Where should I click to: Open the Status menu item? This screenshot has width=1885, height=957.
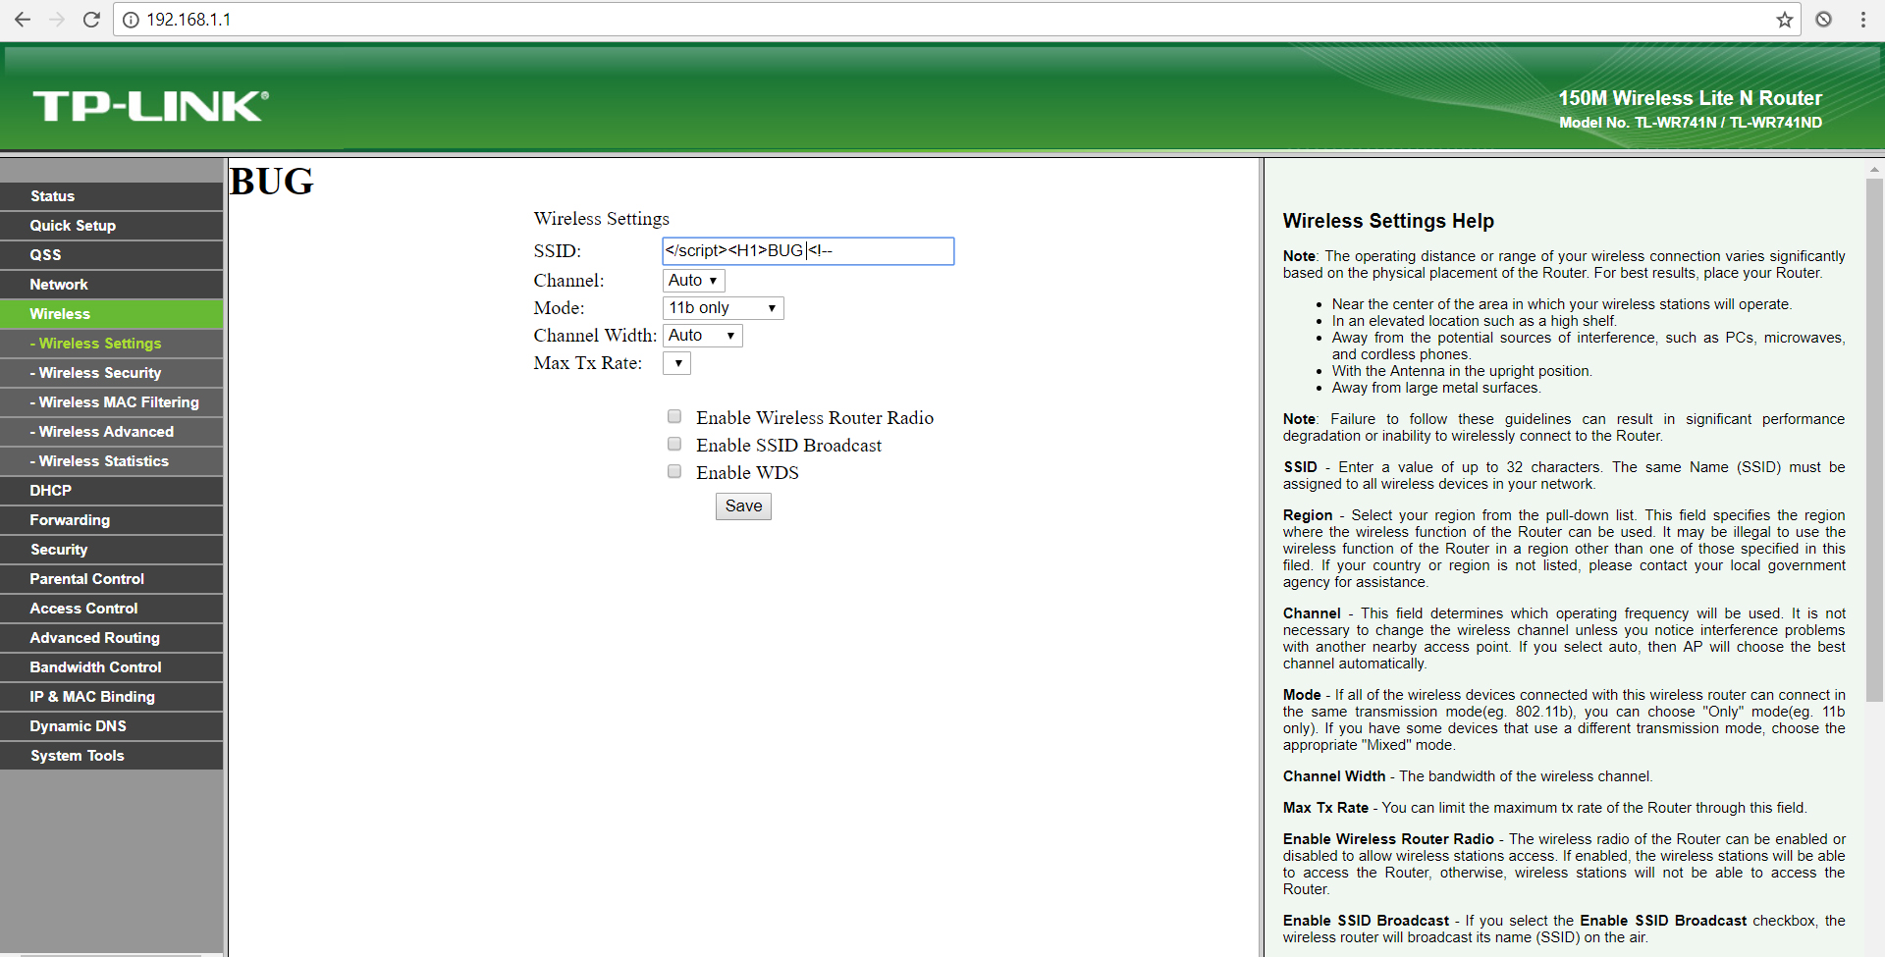tap(112, 196)
